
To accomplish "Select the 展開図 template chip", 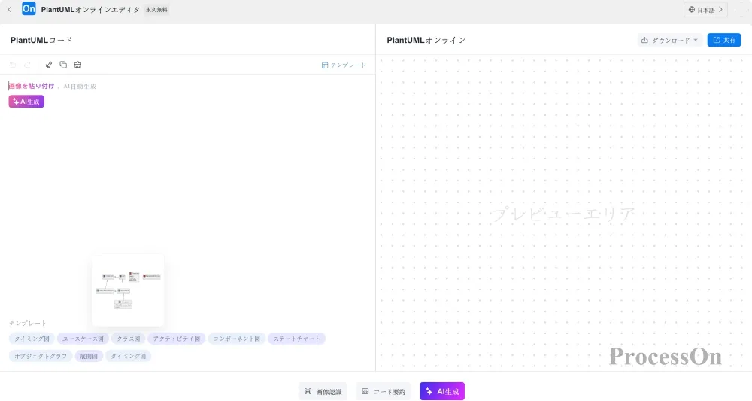I will [89, 356].
